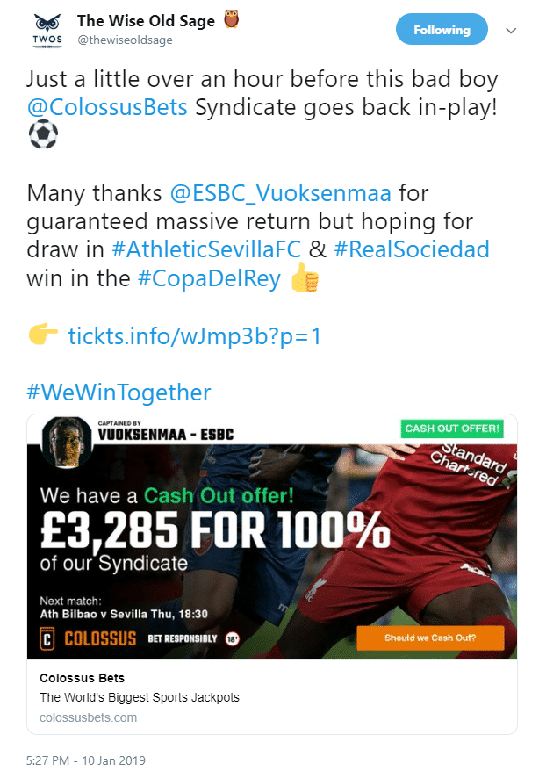Open the #CopaDelRey hashtag
The height and width of the screenshot is (778, 539).
[x=209, y=279]
